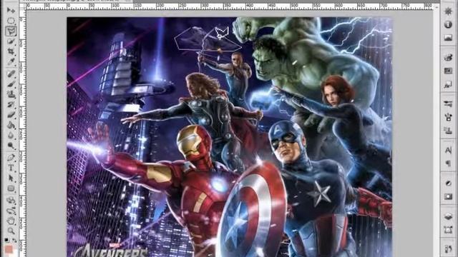Open the Styles panel icon

coord(448,84)
